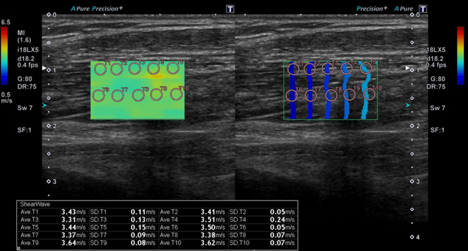Select ROI circle T5 on the left speed map
Screen dimensions: 468x251
point(173,68)
